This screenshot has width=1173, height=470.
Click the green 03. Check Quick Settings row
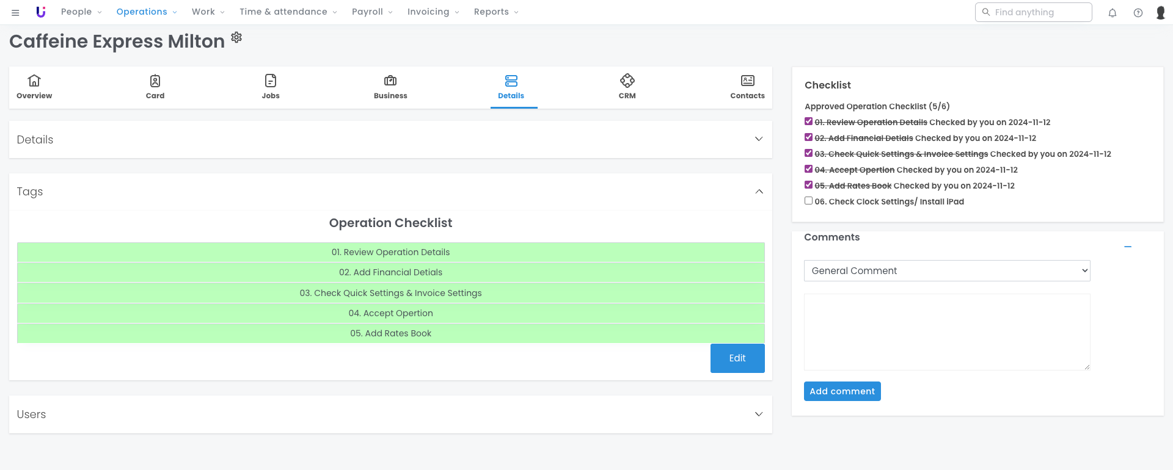click(390, 293)
